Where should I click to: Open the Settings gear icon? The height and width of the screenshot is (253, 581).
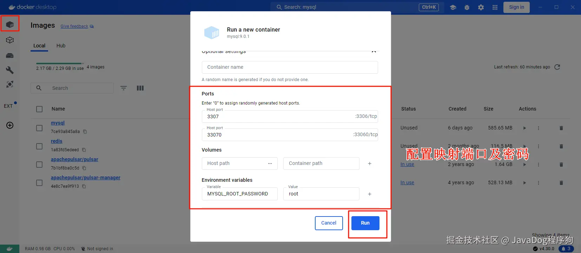tap(481, 7)
